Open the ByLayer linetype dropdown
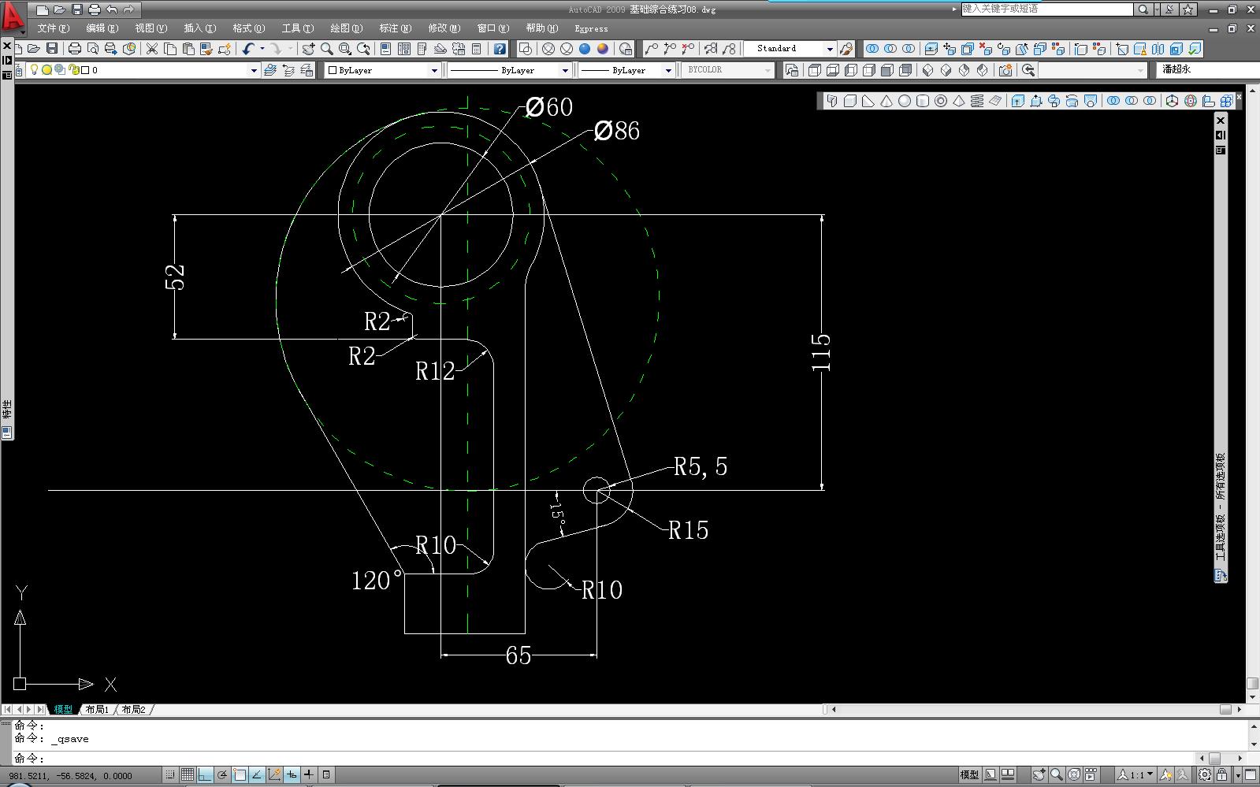The width and height of the screenshot is (1260, 787). click(565, 70)
